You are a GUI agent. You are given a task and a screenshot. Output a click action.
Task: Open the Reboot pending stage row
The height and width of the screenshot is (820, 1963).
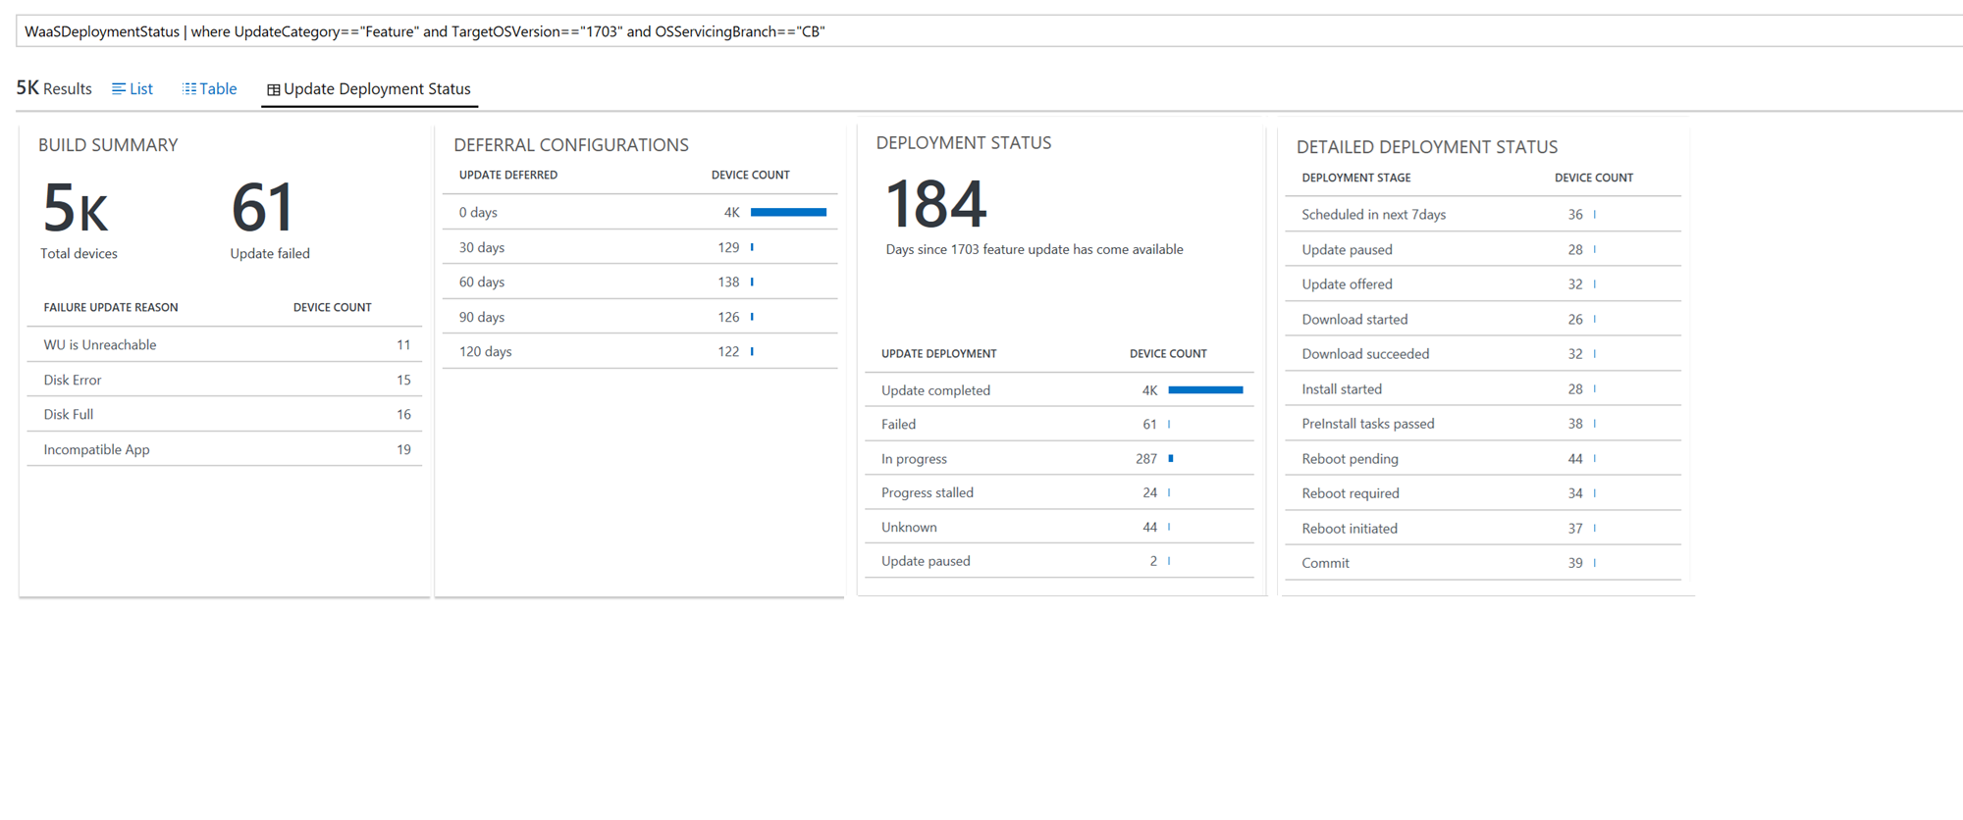pos(1482,459)
